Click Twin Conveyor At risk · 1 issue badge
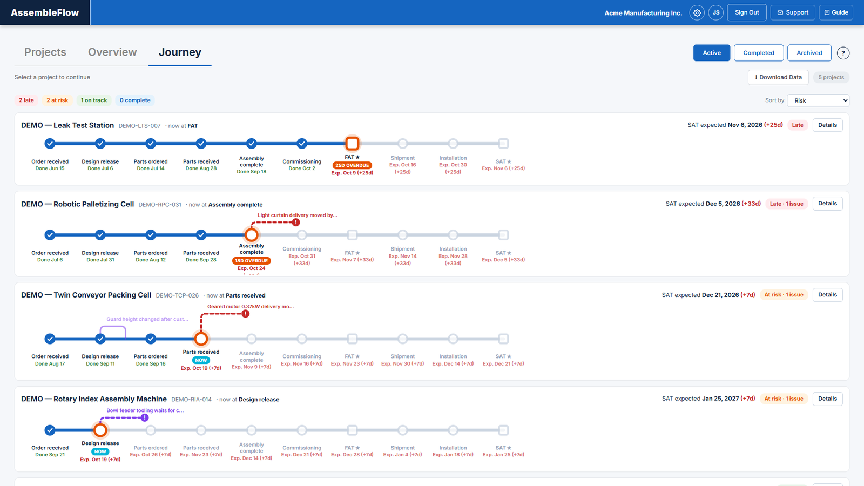Viewport: 864px width, 486px height. 784,295
